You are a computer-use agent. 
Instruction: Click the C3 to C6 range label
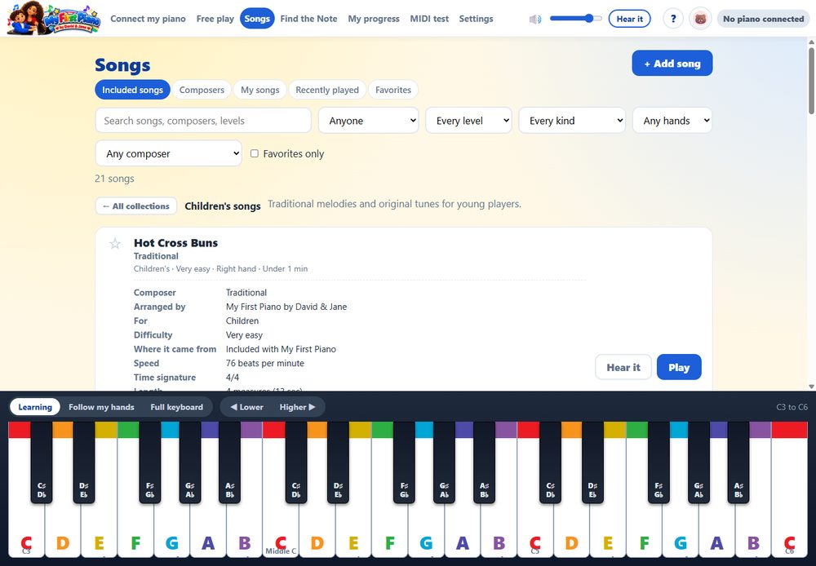(x=792, y=407)
